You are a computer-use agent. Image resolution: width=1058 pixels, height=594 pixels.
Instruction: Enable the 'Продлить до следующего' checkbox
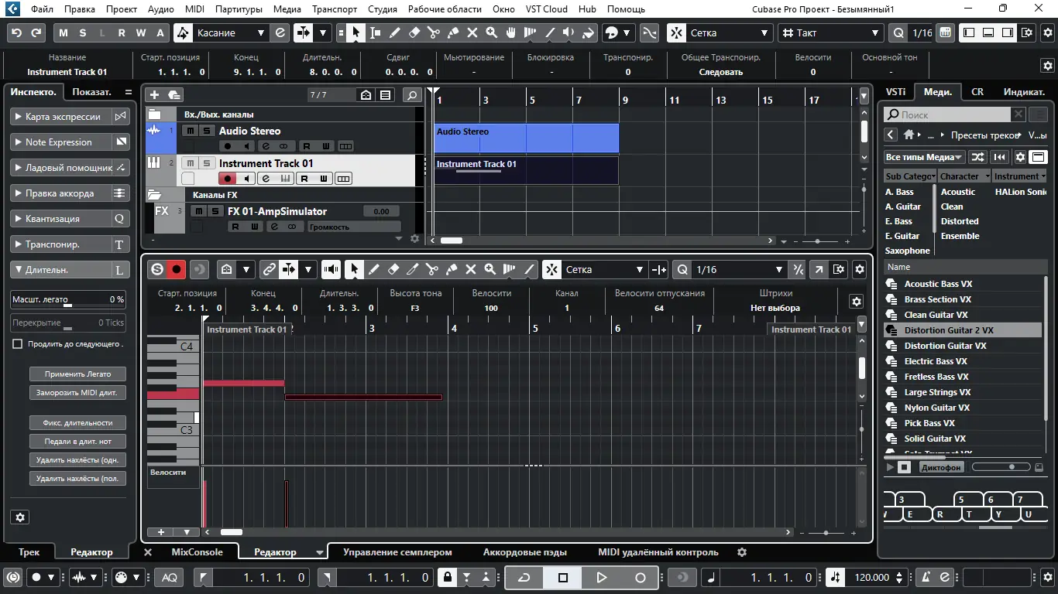click(18, 344)
